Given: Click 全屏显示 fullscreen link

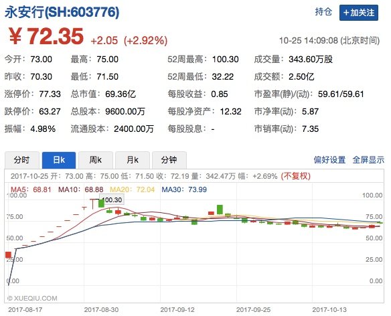Looking at the screenshot, I should (x=368, y=160).
